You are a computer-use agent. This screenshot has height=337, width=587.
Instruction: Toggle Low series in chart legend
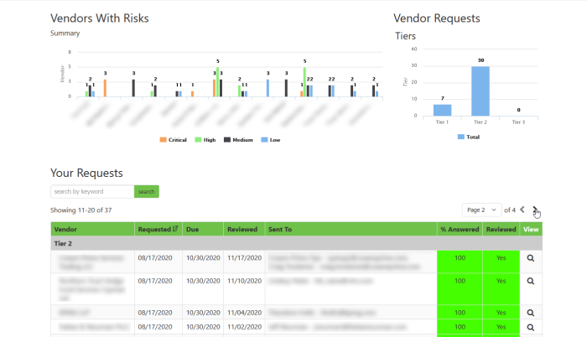click(271, 140)
